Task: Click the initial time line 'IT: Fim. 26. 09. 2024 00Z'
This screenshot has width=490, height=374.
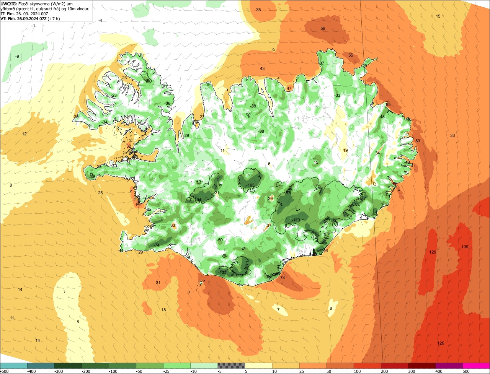Action: [x=24, y=13]
